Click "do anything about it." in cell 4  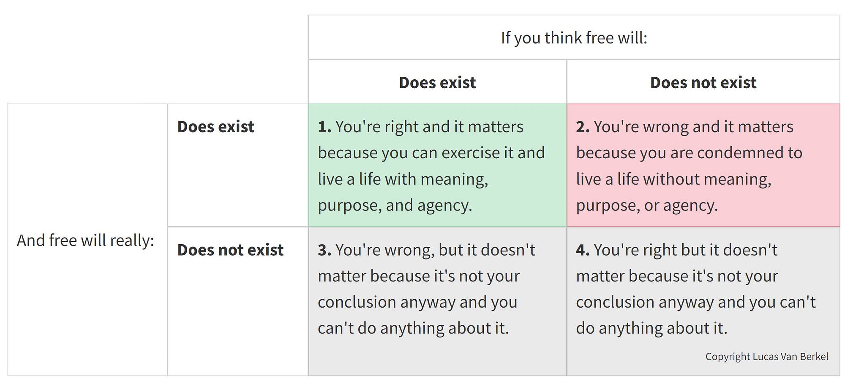click(x=651, y=328)
